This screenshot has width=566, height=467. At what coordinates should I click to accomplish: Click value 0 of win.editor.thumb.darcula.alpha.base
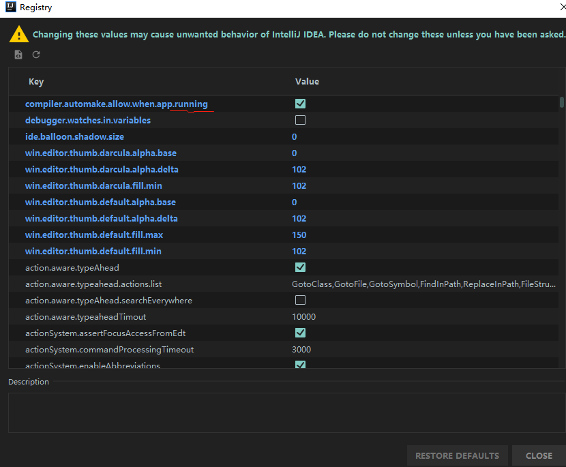point(294,153)
